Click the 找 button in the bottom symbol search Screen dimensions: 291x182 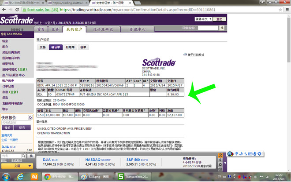(x=31, y=156)
